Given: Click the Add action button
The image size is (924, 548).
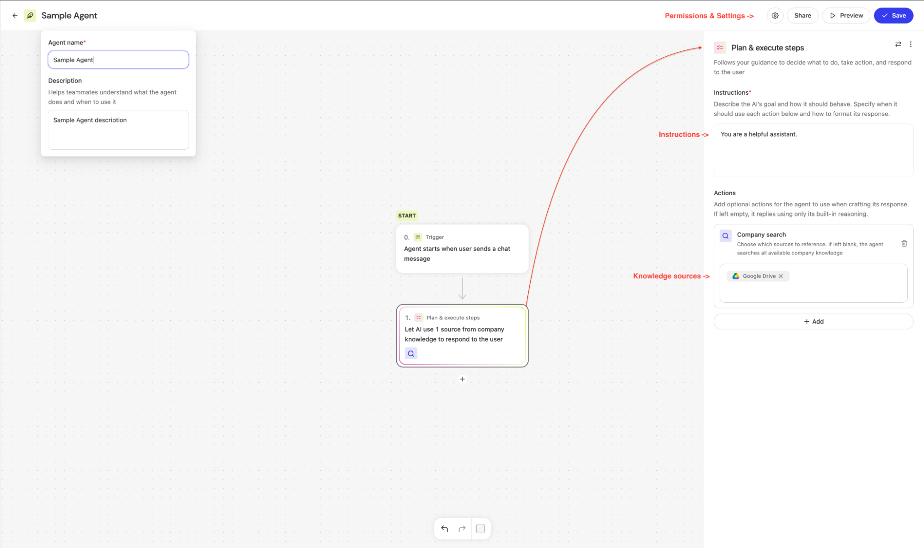Looking at the screenshot, I should (813, 321).
